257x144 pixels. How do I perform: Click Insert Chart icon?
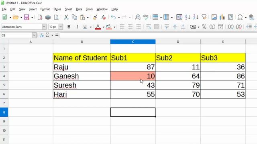[222, 17]
